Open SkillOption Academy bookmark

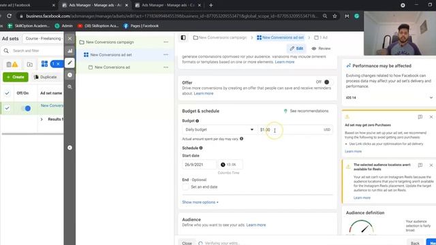click(29, 26)
